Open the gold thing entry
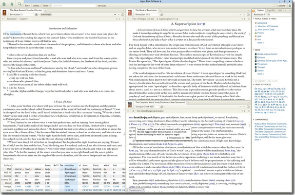 pyautogui.click(x=259, y=36)
